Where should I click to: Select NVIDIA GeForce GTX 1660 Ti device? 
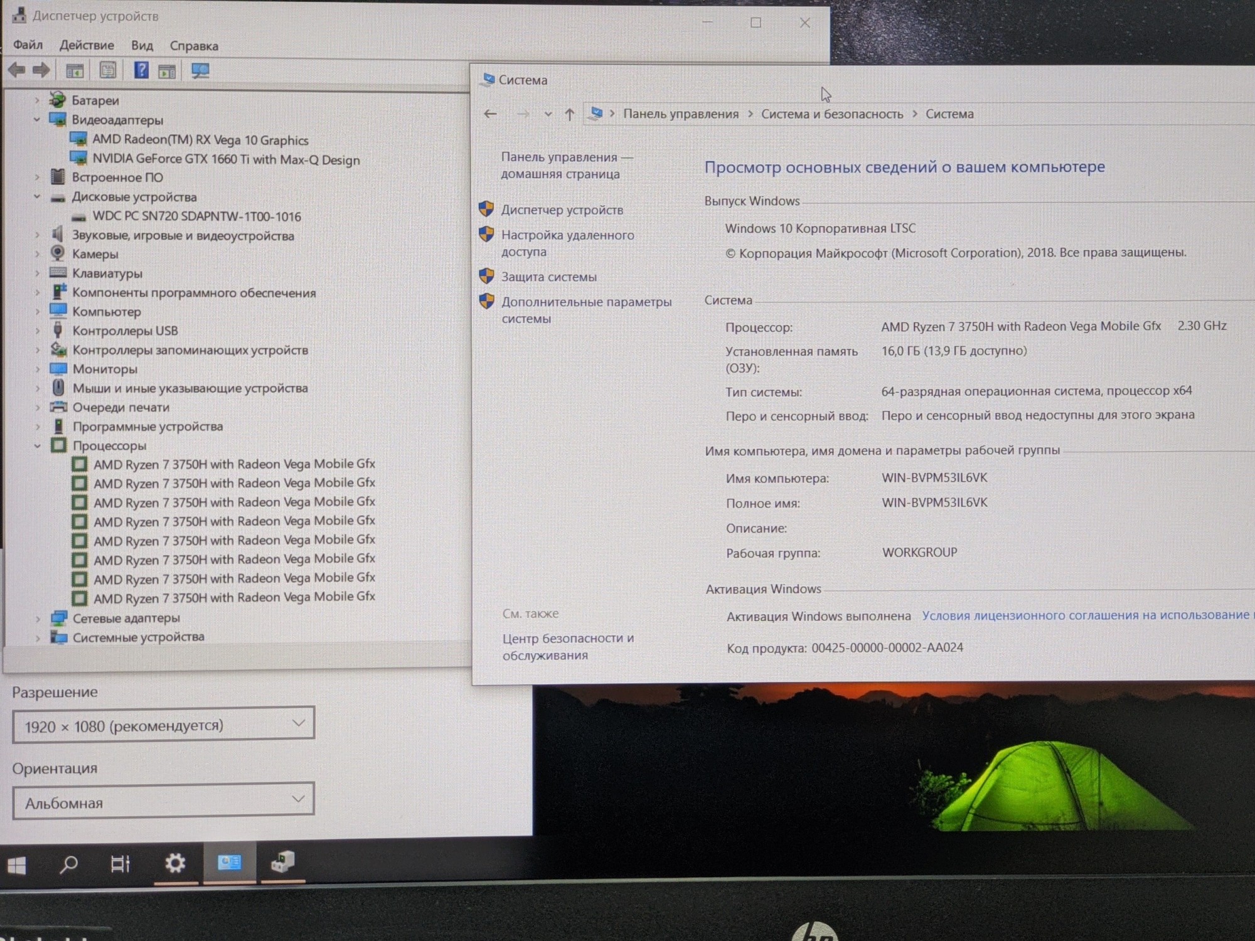226,159
